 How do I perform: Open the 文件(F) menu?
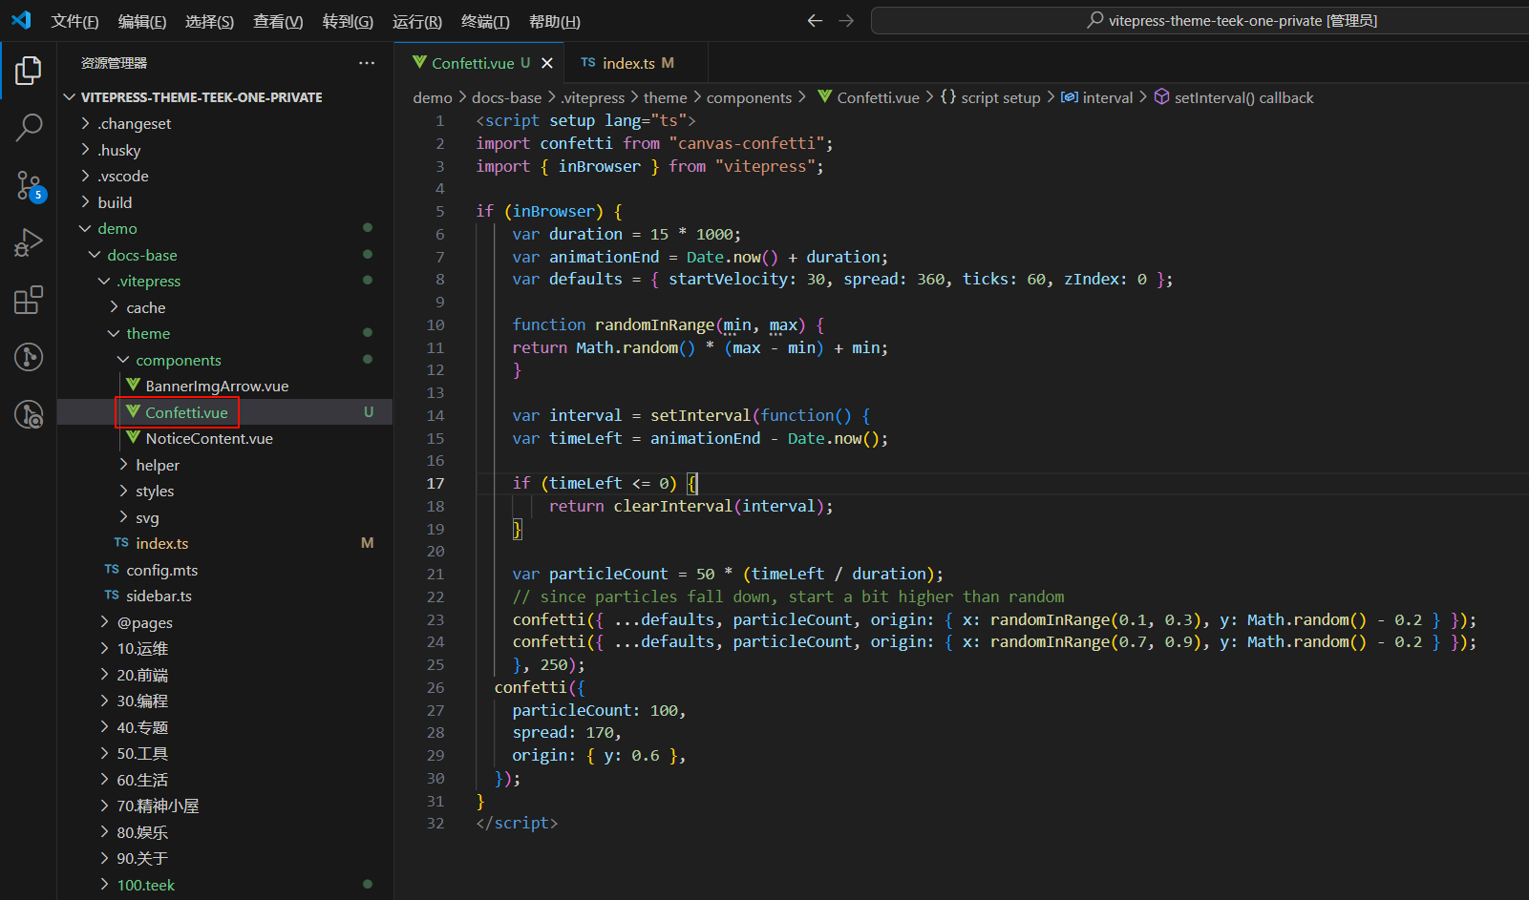[x=74, y=21]
